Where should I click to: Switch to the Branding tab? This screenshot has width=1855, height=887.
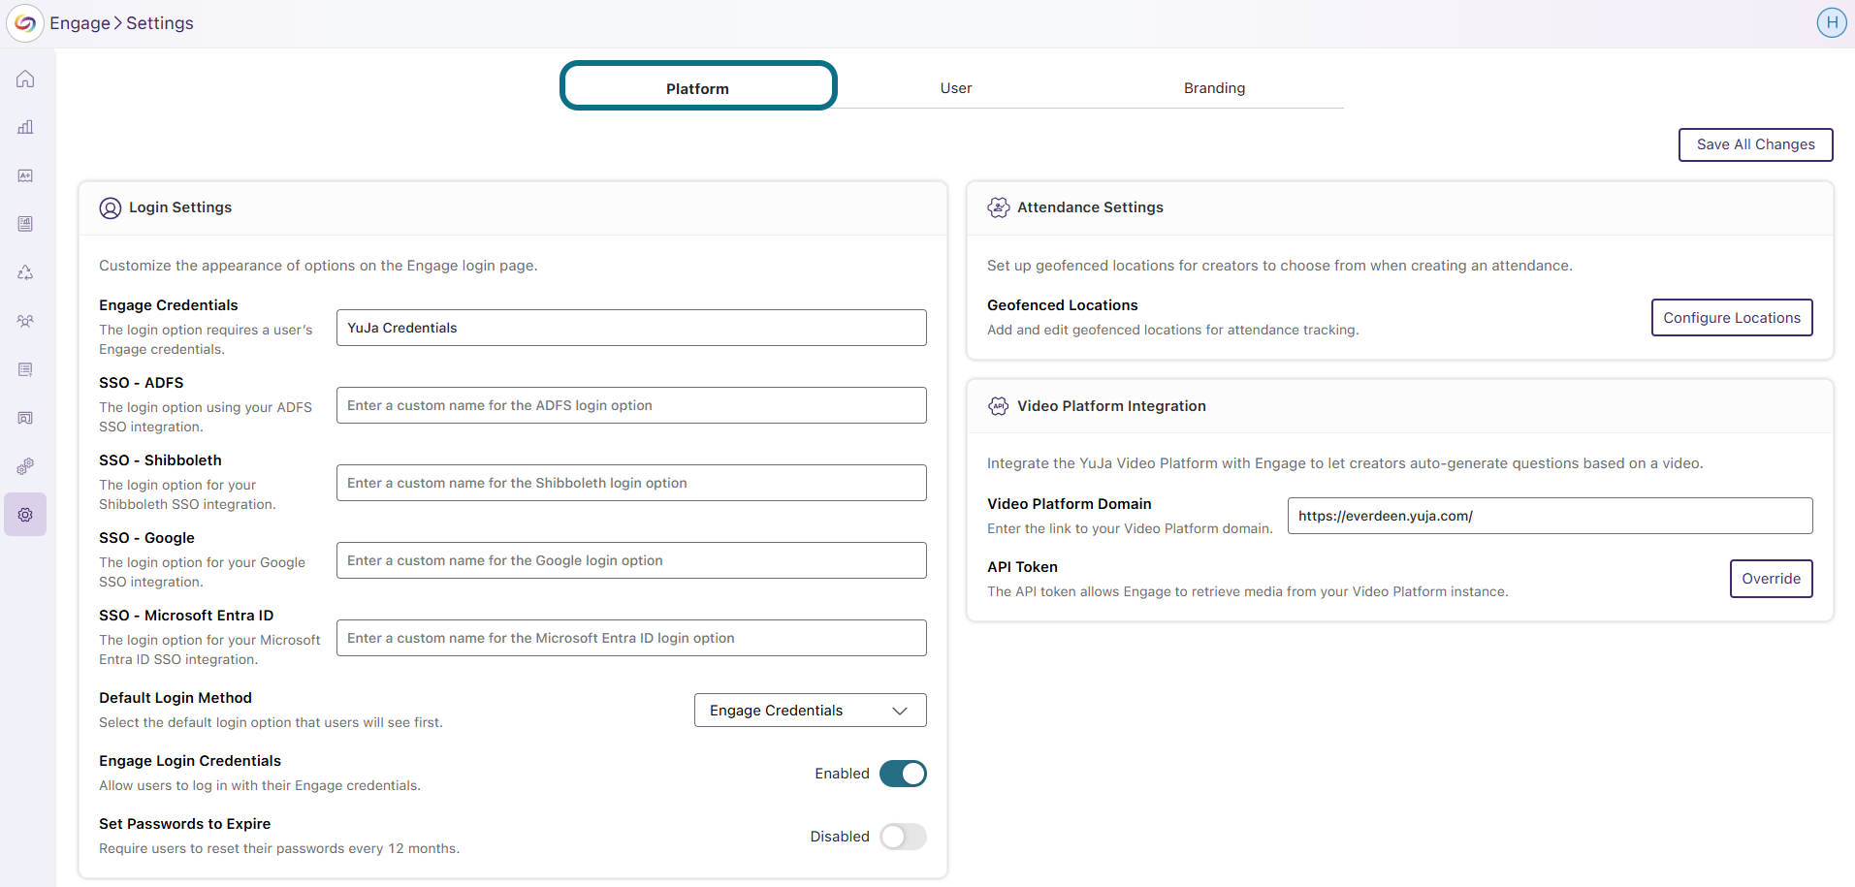[1214, 88]
